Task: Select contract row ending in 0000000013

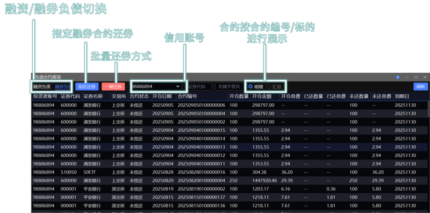Action: point(204,147)
